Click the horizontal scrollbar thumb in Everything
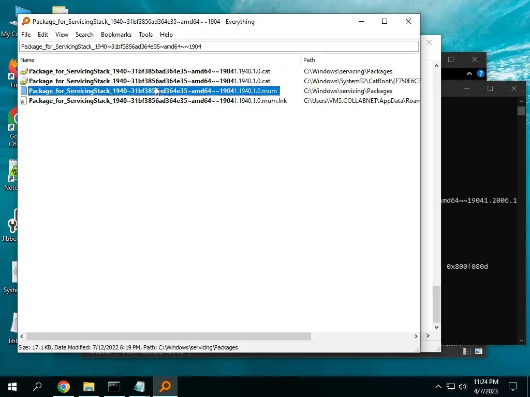The height and width of the screenshot is (397, 530). pos(169,336)
